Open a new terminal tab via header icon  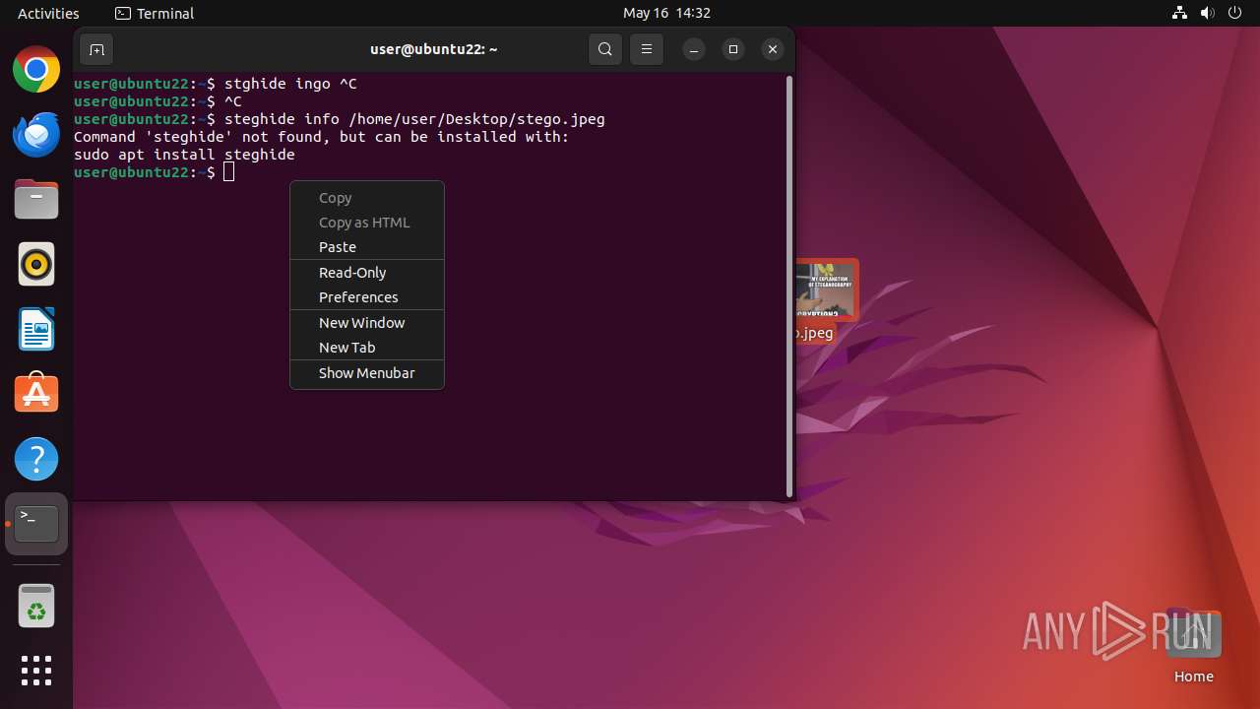click(x=96, y=49)
